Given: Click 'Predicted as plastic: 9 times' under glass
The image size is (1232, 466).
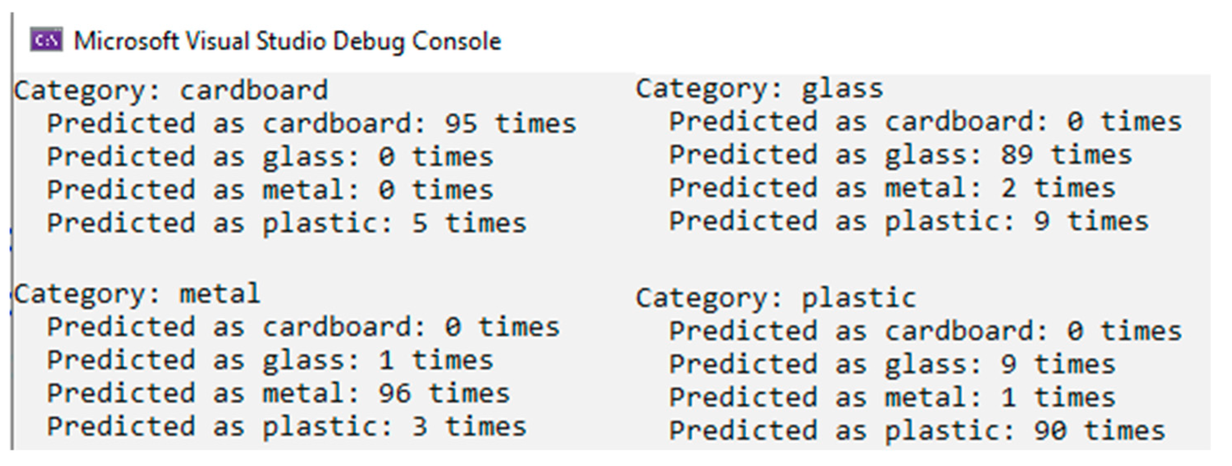Looking at the screenshot, I should point(909,222).
